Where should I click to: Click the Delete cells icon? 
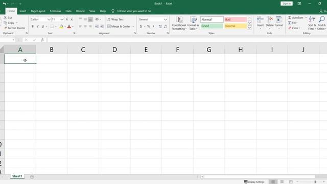(270, 20)
